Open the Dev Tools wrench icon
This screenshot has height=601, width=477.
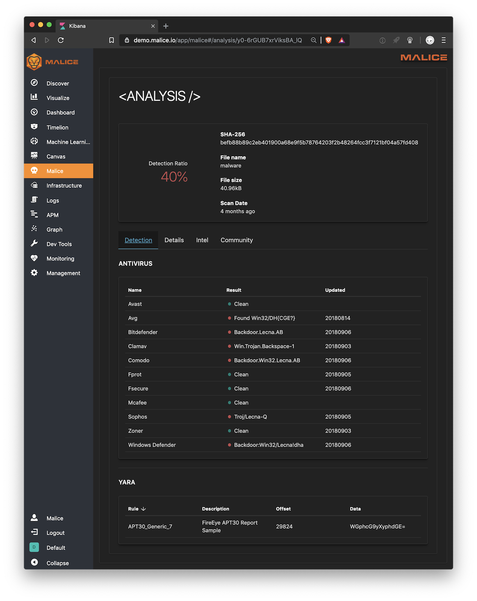pyautogui.click(x=34, y=243)
